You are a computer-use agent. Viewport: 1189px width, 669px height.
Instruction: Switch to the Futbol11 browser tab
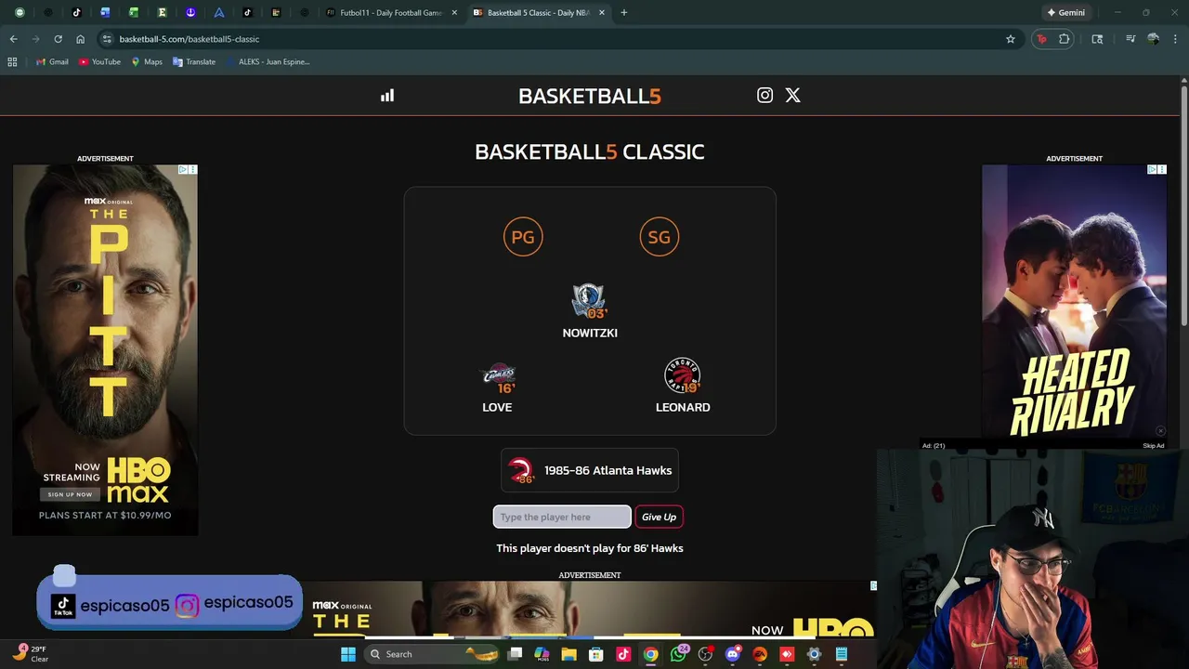tap(390, 13)
